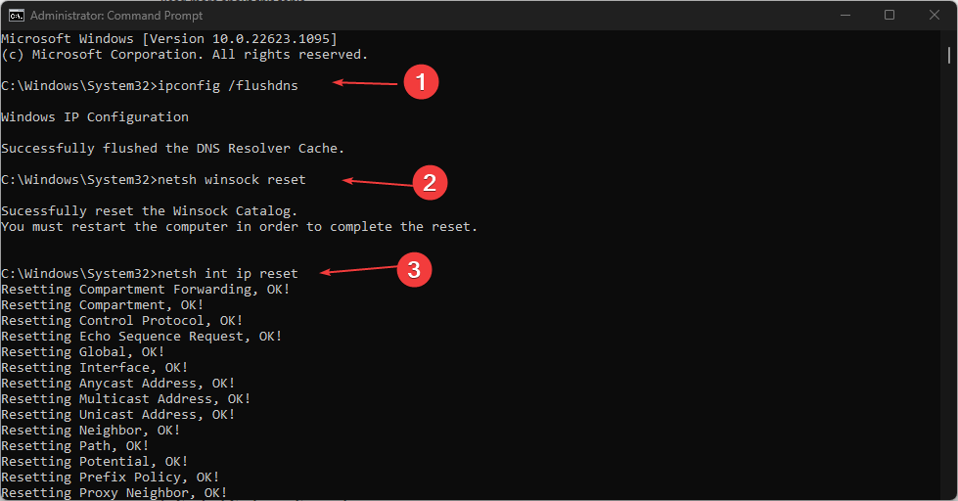Click the 'Resetting Prefix Policy, OK!' line
The width and height of the screenshot is (958, 501).
pos(110,478)
